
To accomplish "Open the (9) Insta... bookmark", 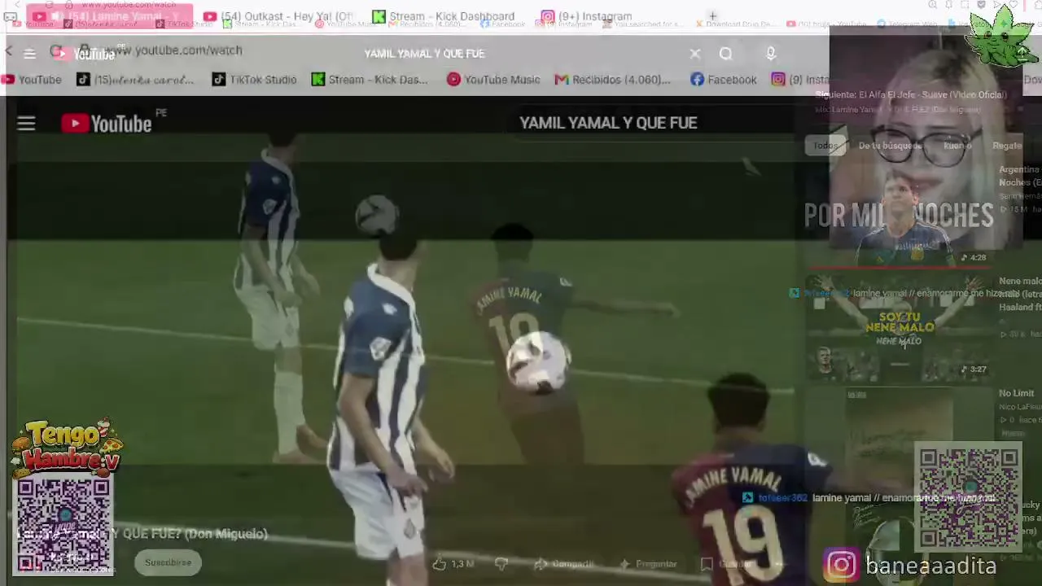I will click(x=799, y=79).
